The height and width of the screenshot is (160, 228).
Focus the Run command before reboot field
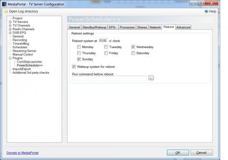click(109, 78)
